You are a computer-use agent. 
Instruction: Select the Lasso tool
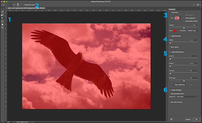[x=2, y=21]
